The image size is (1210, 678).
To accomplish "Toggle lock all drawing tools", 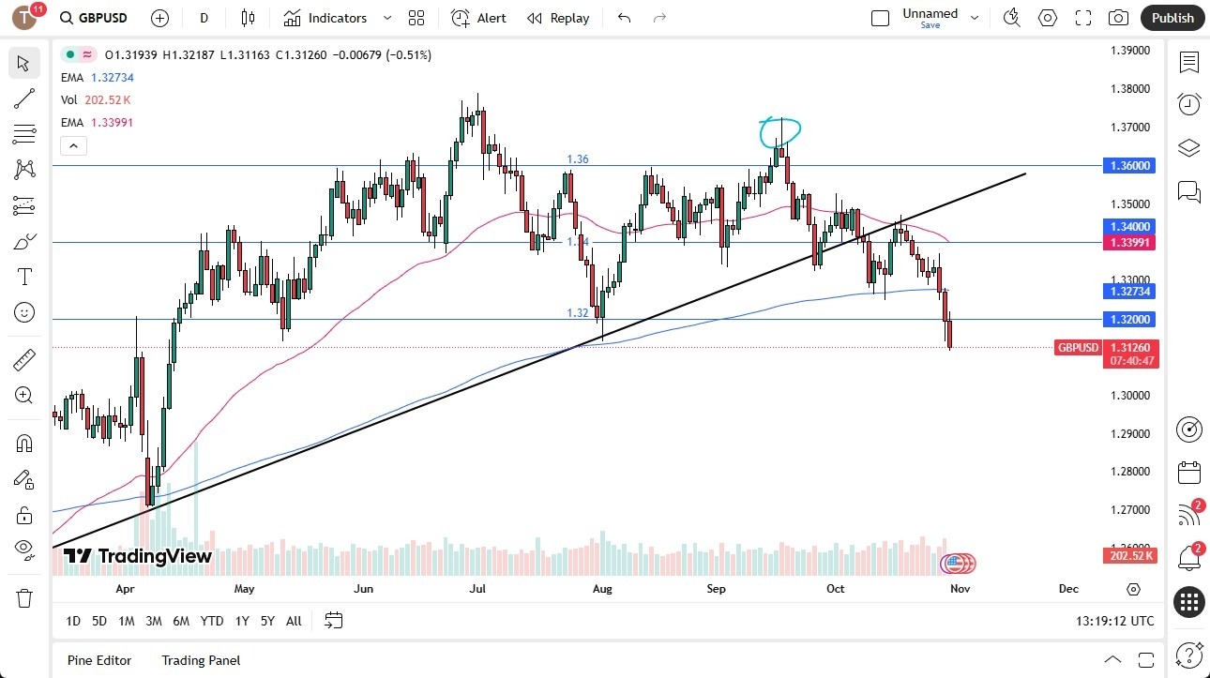I will tap(24, 515).
